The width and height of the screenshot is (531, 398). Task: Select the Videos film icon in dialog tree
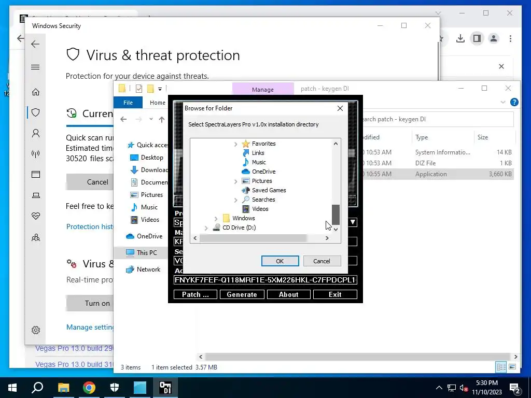246,209
